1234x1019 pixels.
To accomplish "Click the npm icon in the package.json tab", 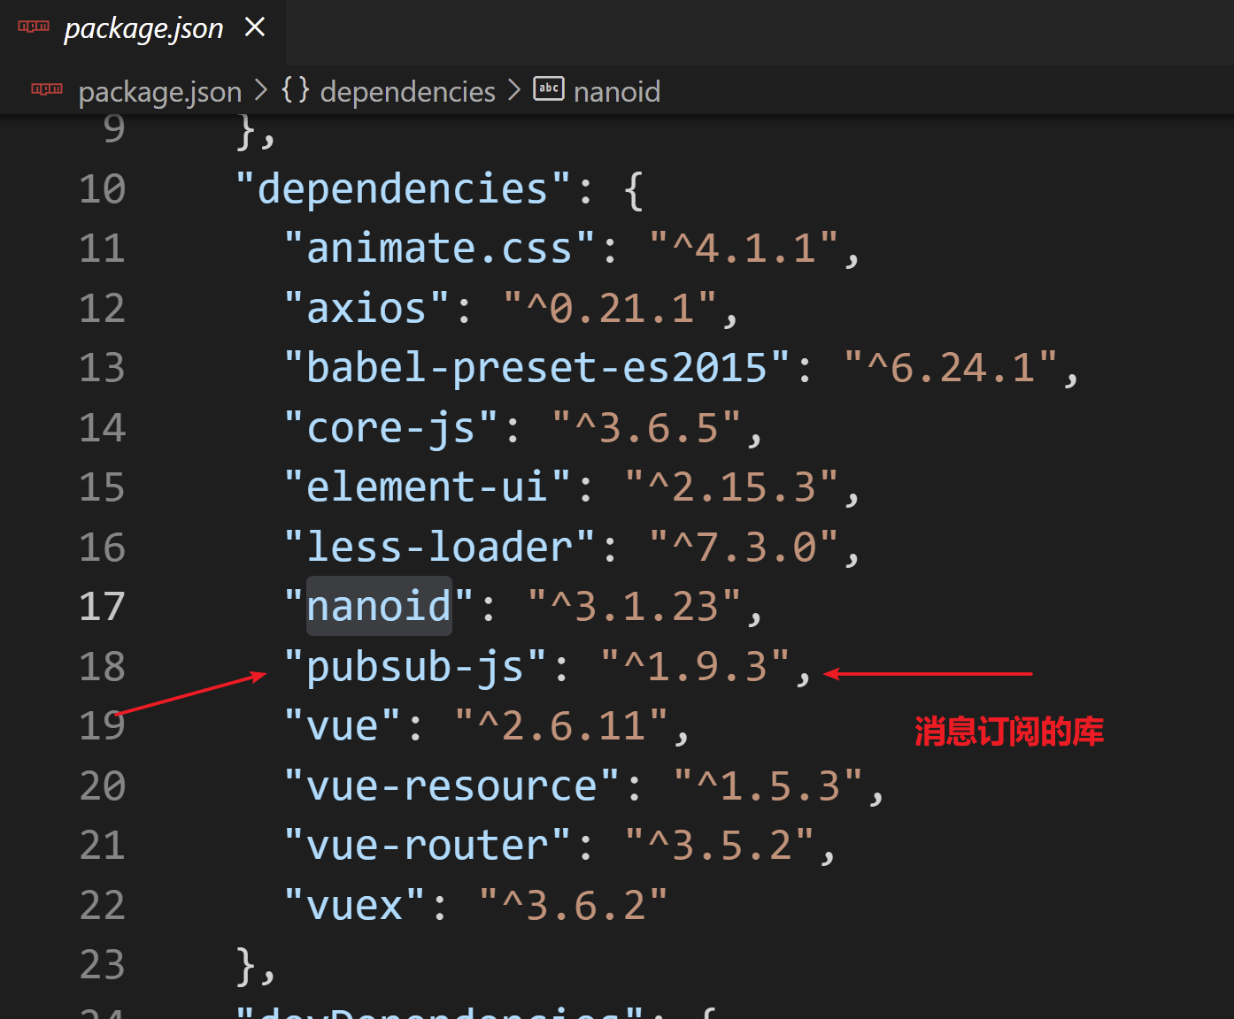I will (x=34, y=27).
